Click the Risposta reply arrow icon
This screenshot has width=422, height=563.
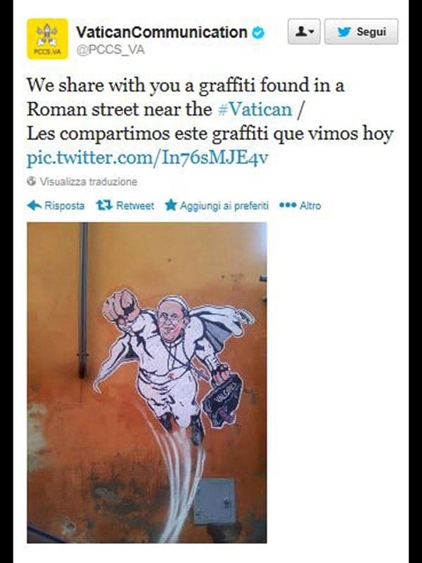point(34,205)
